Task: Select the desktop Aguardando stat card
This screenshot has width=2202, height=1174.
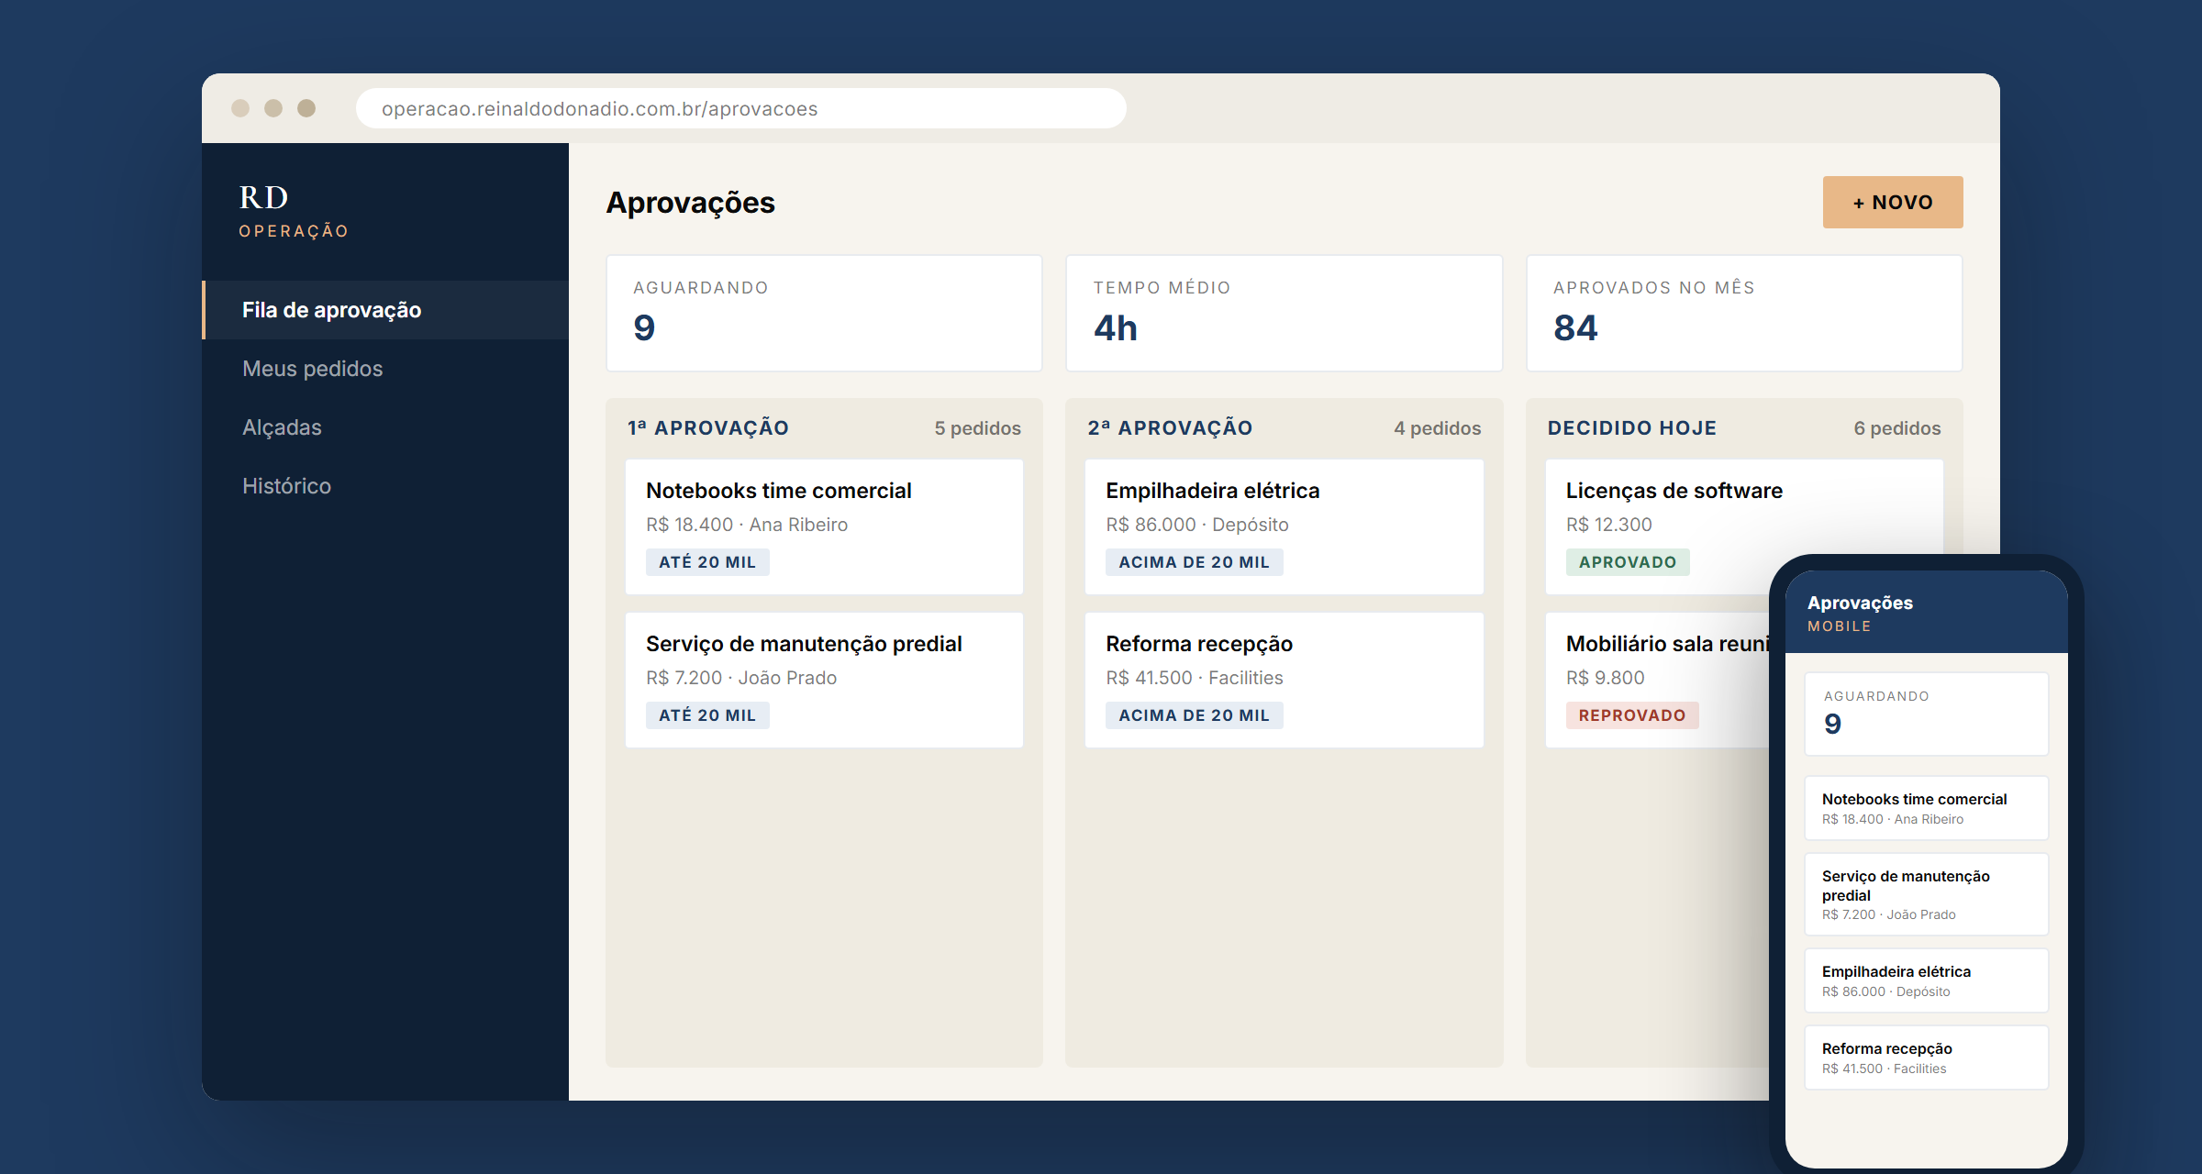Action: [x=824, y=313]
